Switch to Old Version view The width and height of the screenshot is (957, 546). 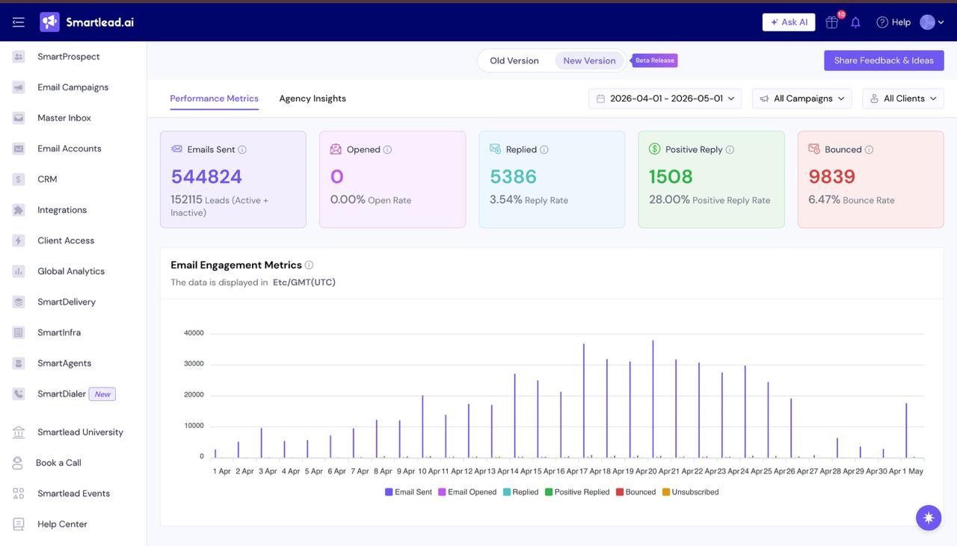click(514, 61)
